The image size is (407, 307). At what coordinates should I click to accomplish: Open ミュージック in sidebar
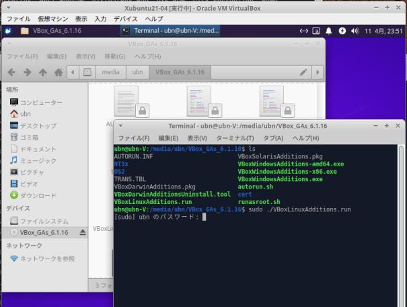(x=33, y=161)
